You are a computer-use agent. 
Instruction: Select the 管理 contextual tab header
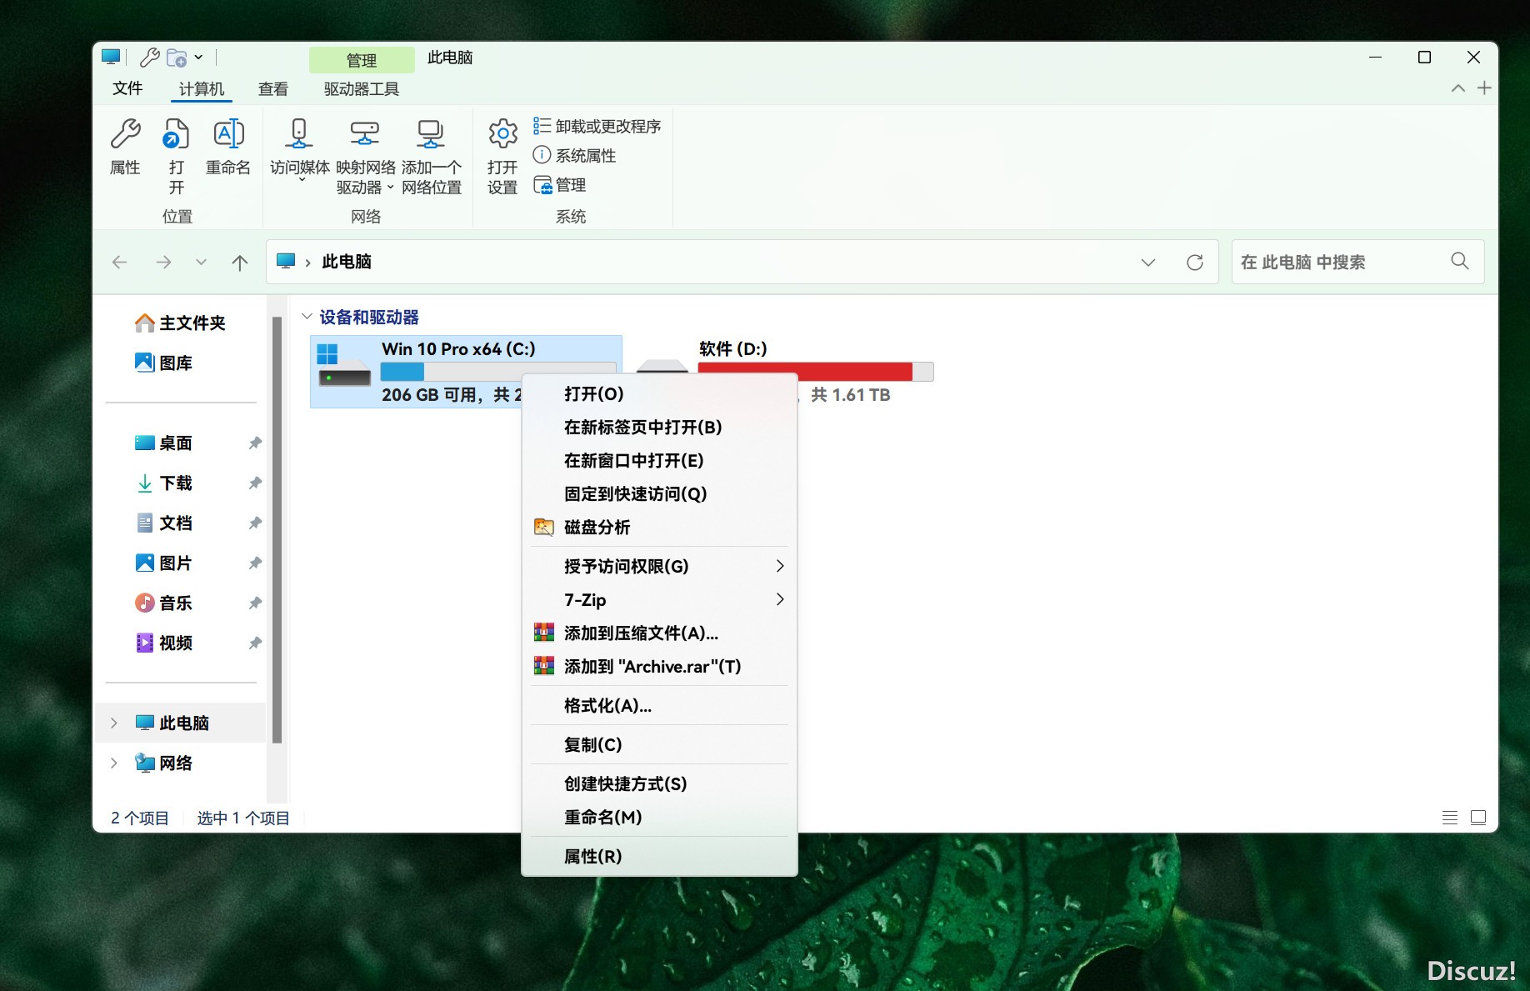[362, 60]
